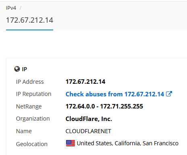Click the Name field label
Viewport: 187px width, 155px height.
[x=24, y=131]
